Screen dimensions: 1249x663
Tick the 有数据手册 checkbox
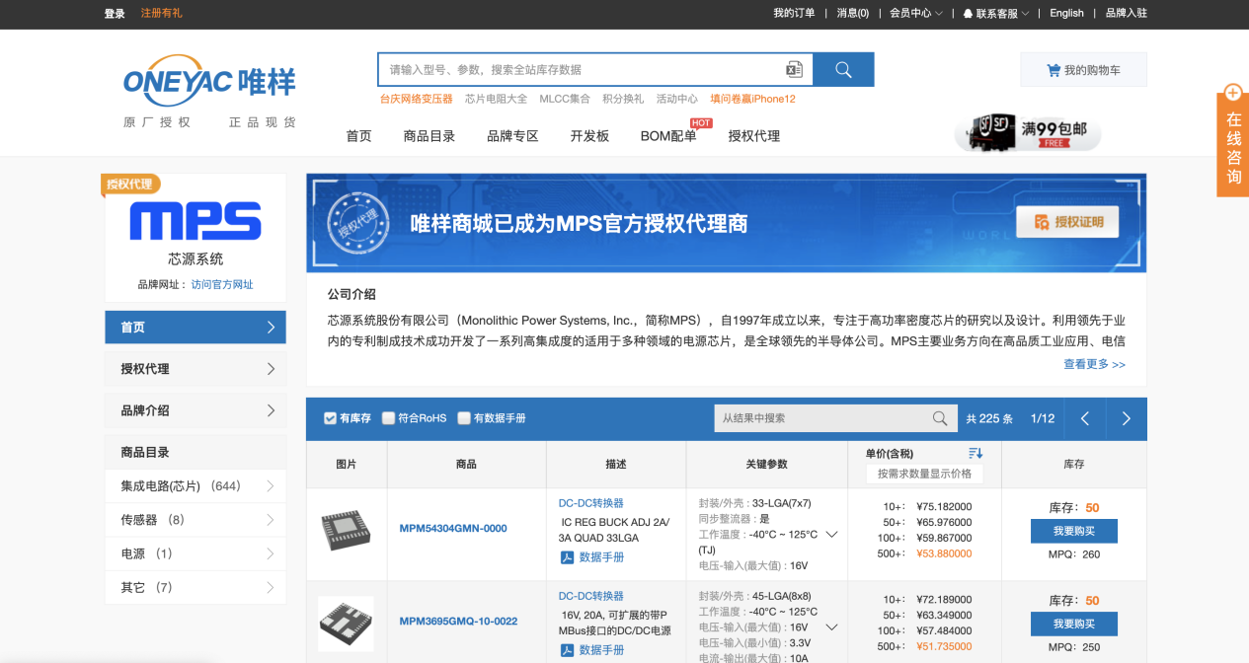(x=464, y=418)
